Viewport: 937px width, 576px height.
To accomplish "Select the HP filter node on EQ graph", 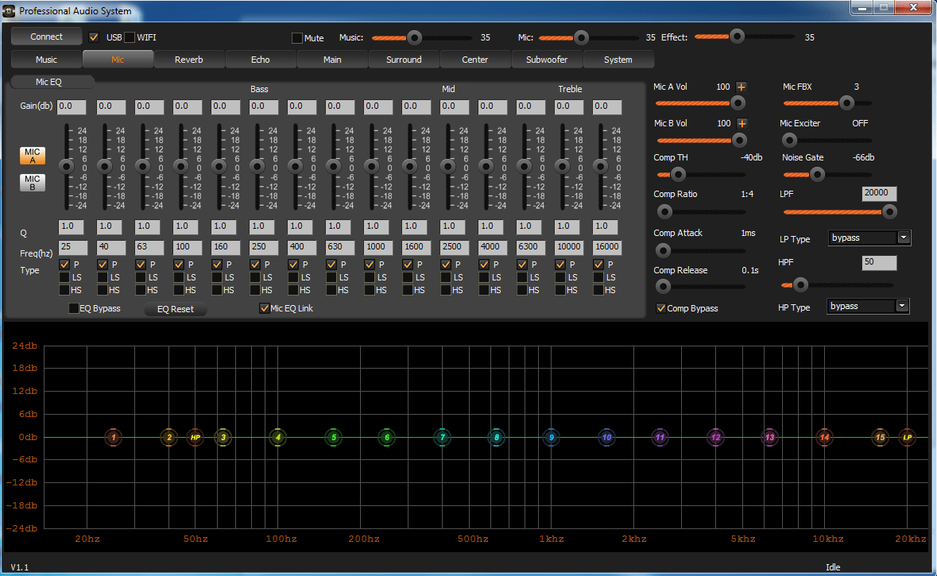I will (195, 437).
